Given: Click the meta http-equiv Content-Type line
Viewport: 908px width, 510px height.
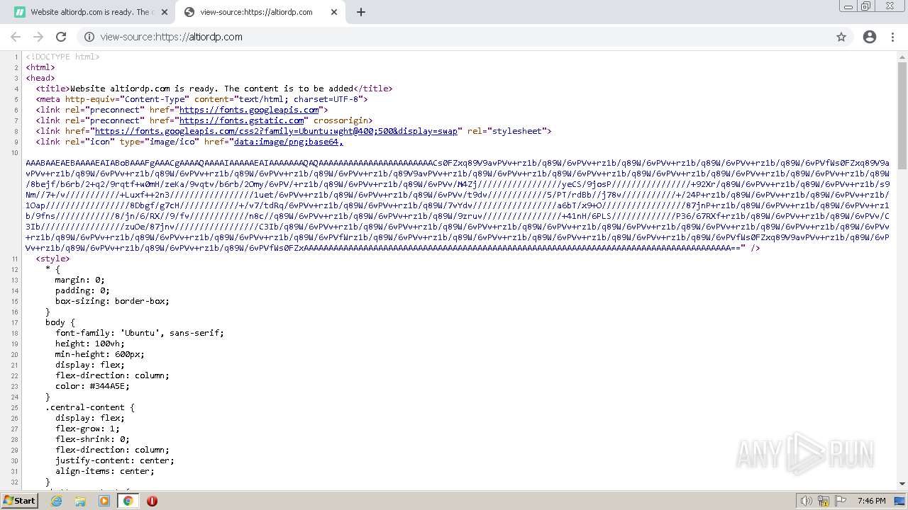Looking at the screenshot, I should pyautogui.click(x=201, y=99).
